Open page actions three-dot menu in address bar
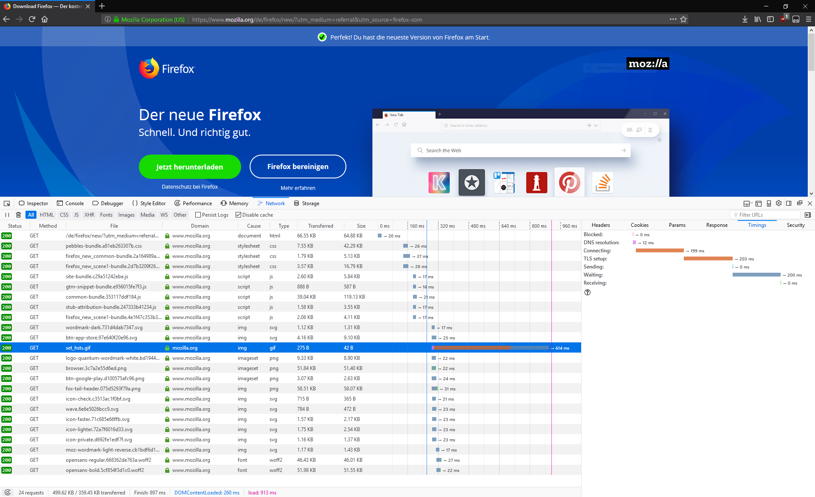Viewport: 815px width, 497px height. (673, 20)
